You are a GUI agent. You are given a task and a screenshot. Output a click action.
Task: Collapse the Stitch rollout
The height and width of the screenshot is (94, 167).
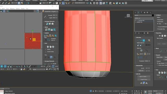coord(44,27)
